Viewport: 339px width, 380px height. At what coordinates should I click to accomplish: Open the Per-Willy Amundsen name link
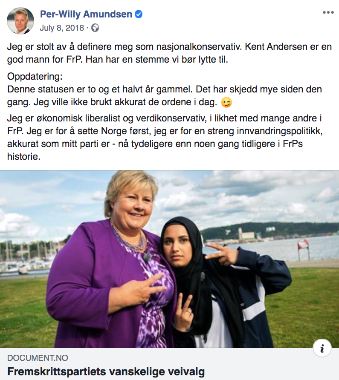point(86,14)
